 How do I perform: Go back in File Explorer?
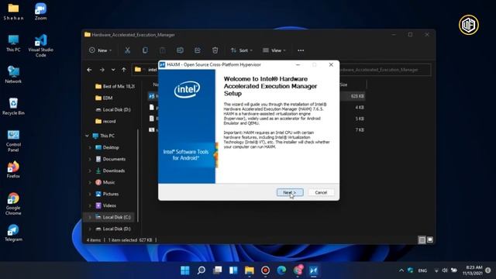point(90,70)
